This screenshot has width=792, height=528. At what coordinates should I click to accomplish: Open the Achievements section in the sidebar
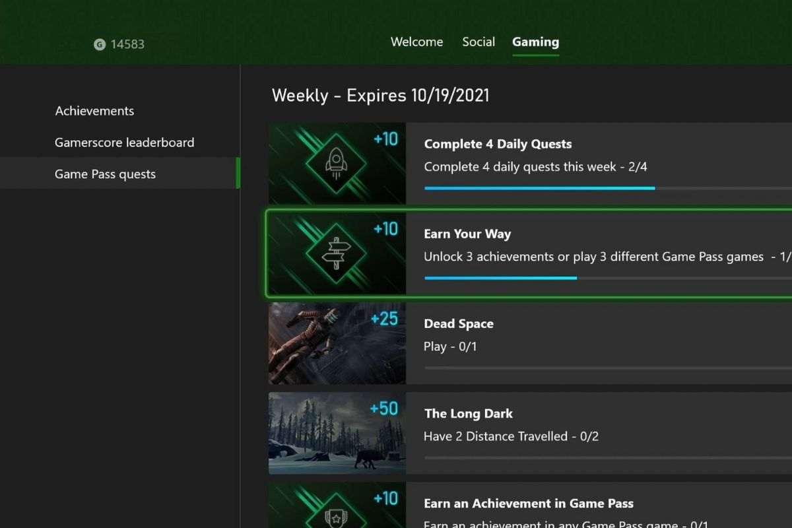[94, 110]
